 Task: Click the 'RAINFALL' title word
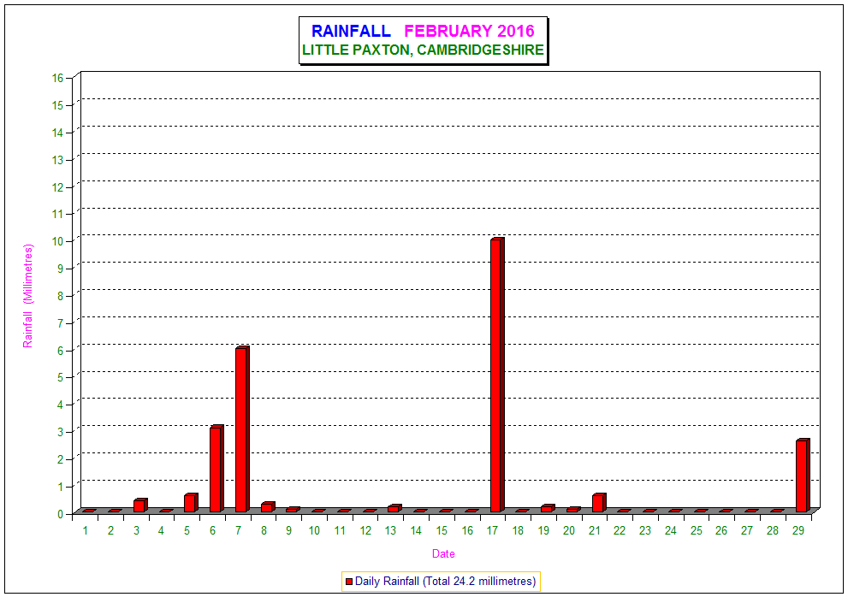click(351, 31)
